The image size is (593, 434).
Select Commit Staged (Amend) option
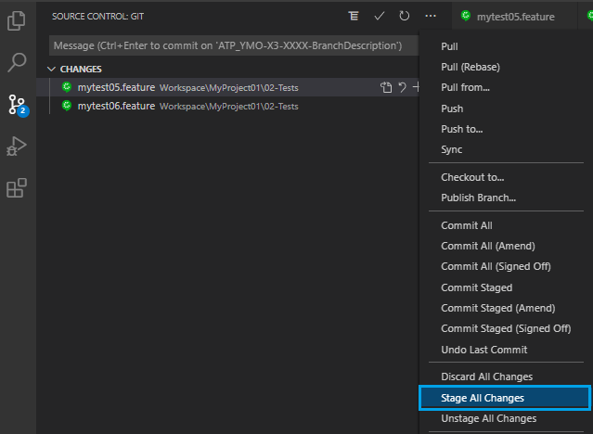497,308
